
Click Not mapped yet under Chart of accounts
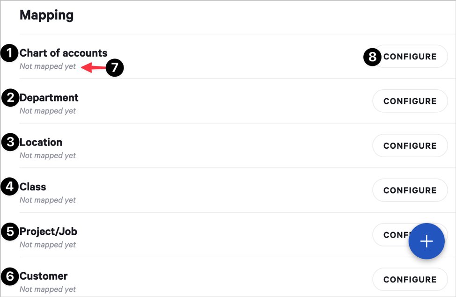coord(48,66)
